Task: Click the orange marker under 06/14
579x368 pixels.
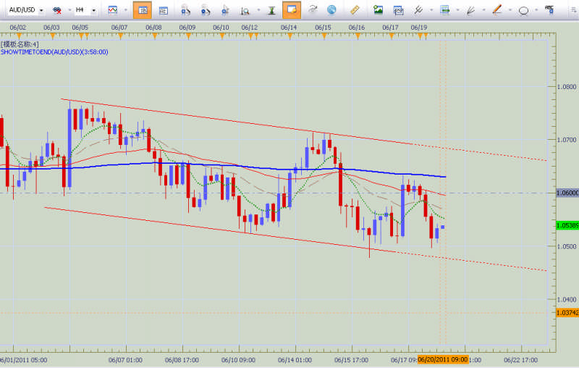Action: [x=290, y=35]
